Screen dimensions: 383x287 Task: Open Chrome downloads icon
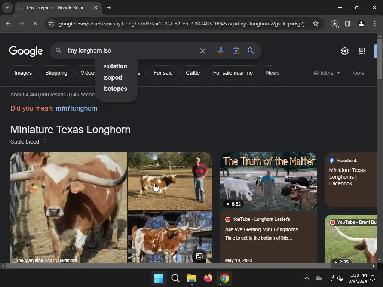click(x=335, y=24)
